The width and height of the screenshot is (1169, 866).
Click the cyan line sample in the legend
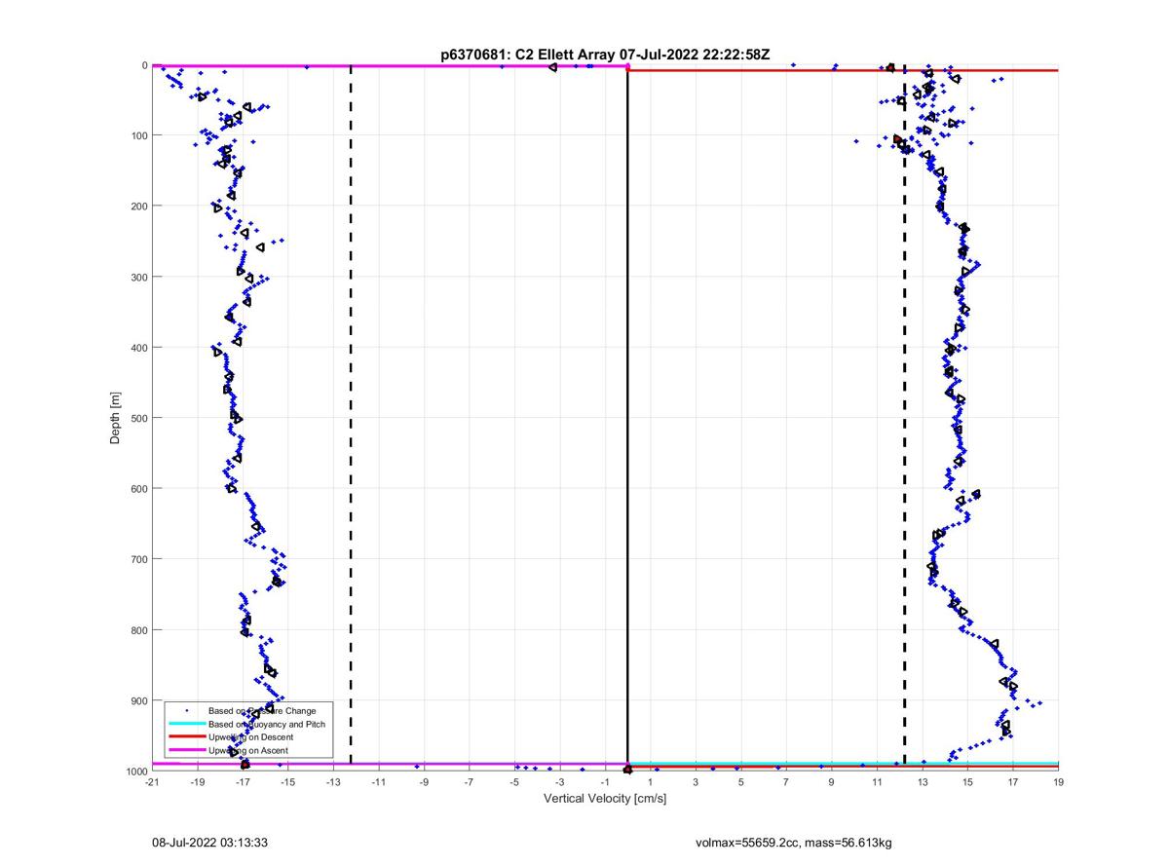(x=185, y=724)
